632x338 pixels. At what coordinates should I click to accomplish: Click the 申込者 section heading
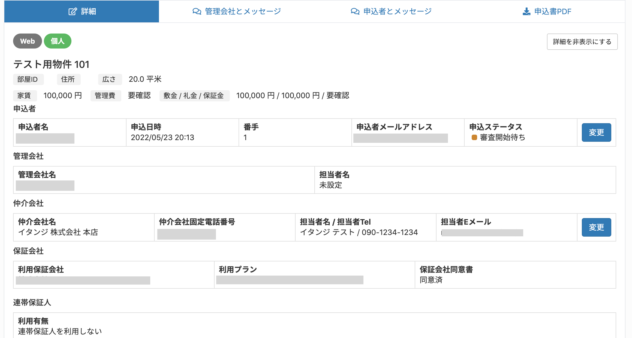25,109
